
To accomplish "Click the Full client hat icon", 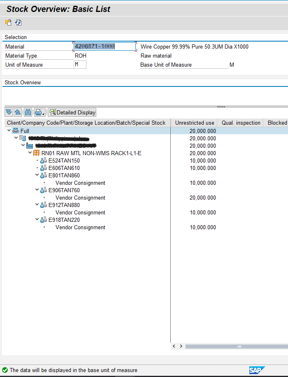I will tap(16, 131).
